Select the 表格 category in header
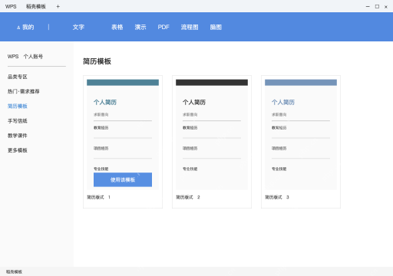Viewport: 393px width, 276px height. click(x=117, y=27)
